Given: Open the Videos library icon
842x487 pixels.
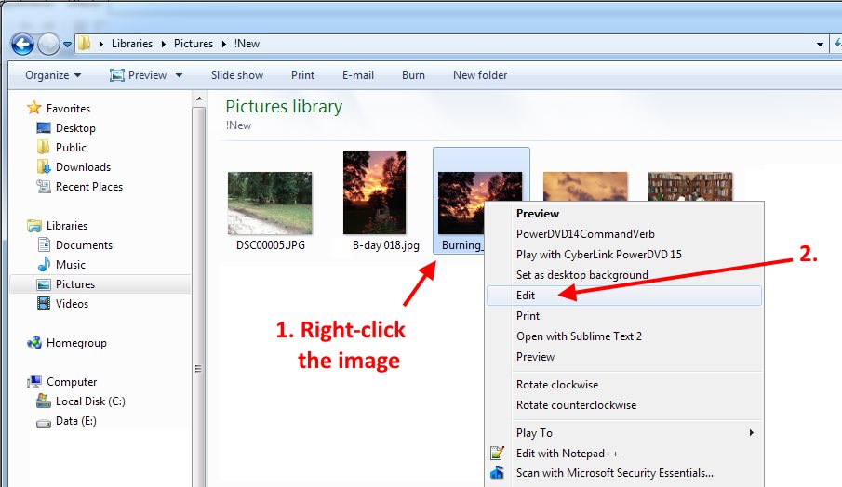Looking at the screenshot, I should pos(43,304).
